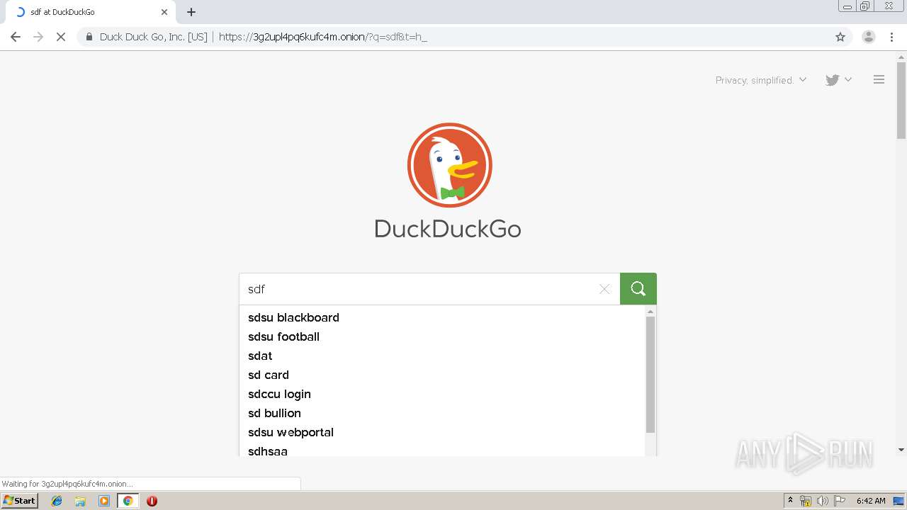Open the Windows Start button

(x=20, y=501)
